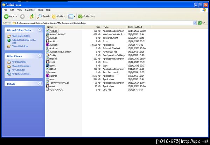This screenshot has height=145, width=210.
Task: Sort by Name column header
Action: [x=64, y=27]
